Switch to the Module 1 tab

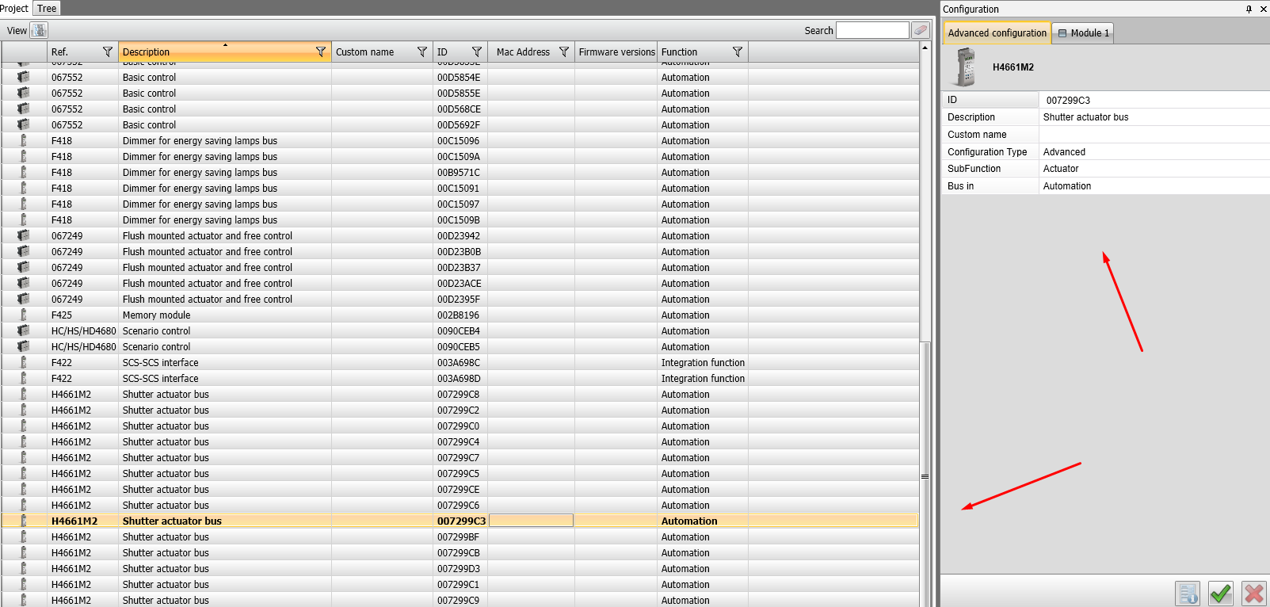[x=1084, y=32]
